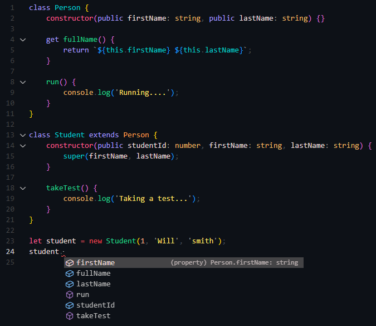Choose 'fullName' autocomplete suggestion
Viewport: 376px width, 326px height.
coord(184,273)
